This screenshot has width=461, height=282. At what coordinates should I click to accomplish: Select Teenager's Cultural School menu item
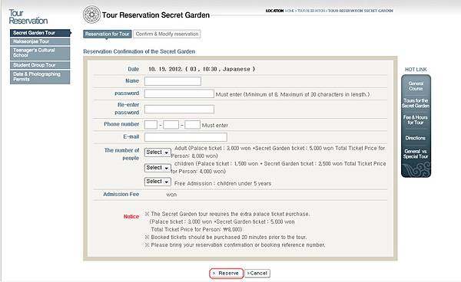[x=40, y=53]
